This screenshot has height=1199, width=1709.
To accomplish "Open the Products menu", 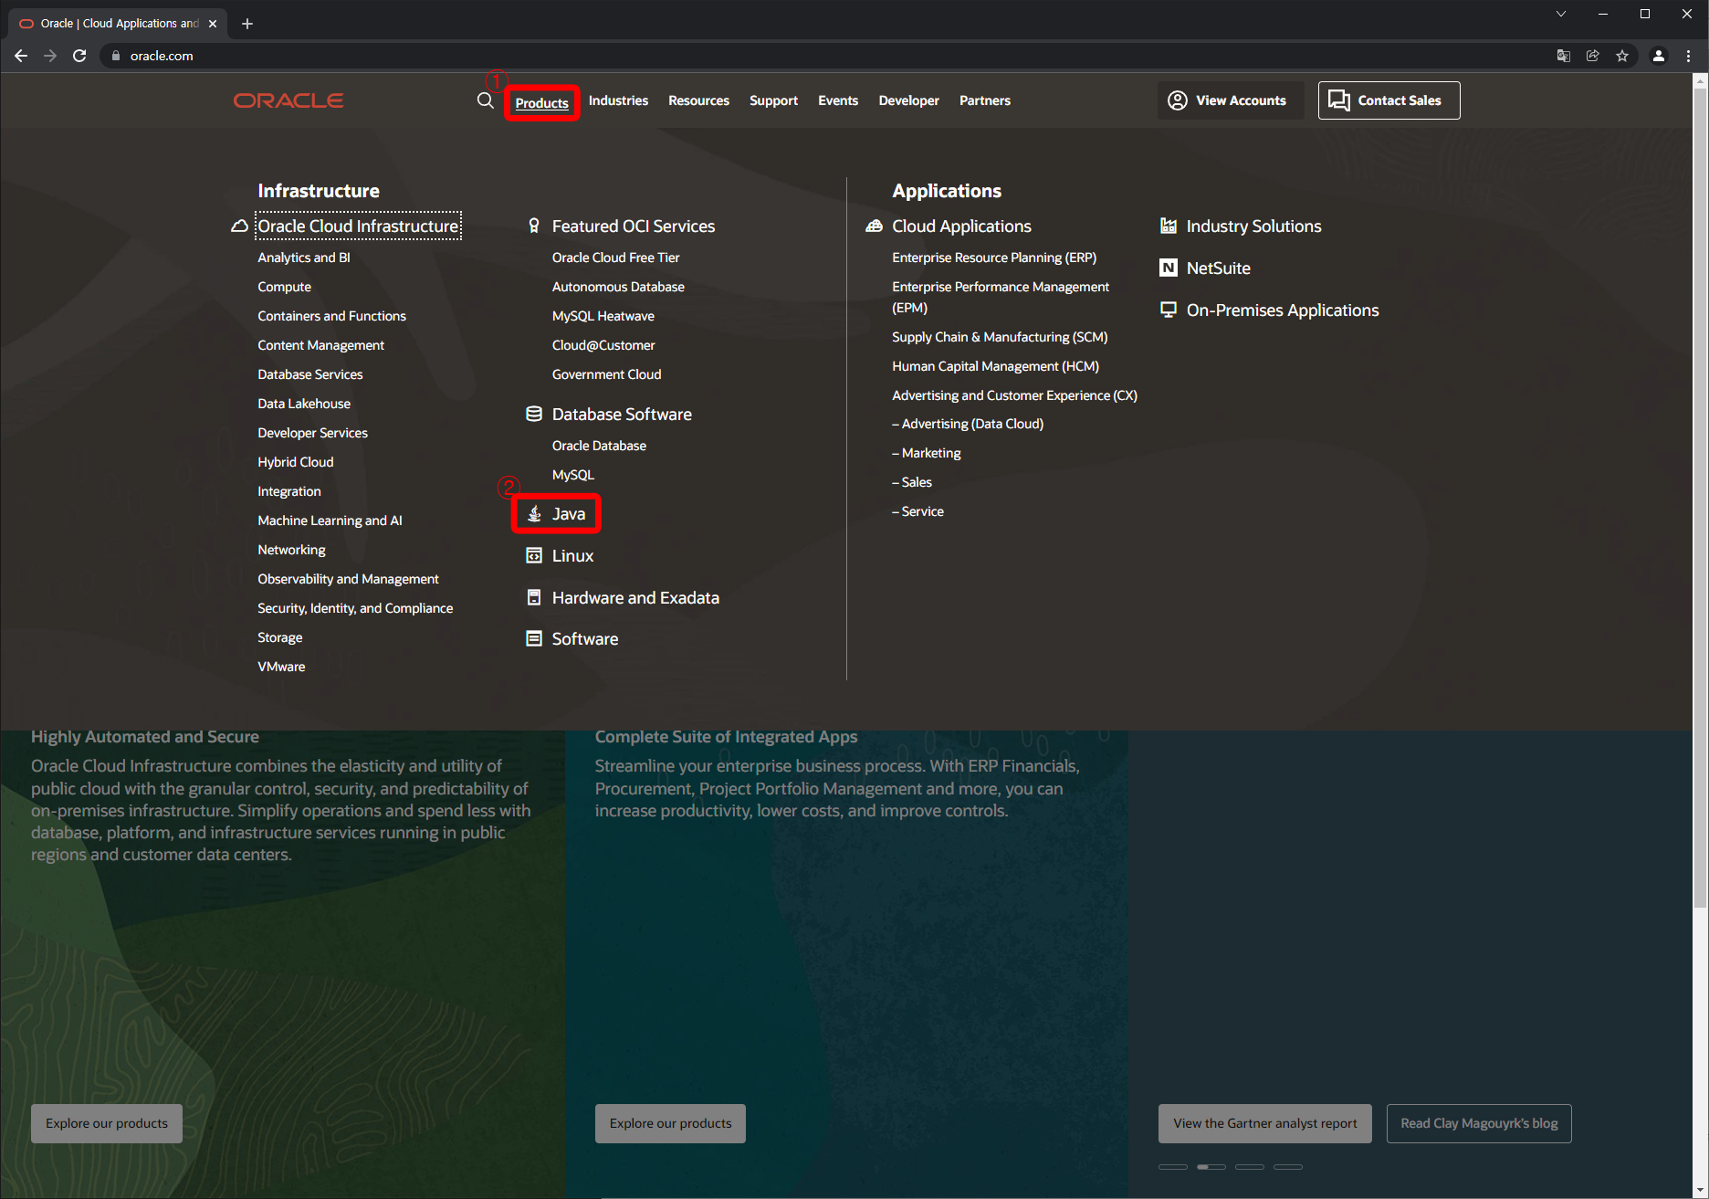I will click(541, 102).
